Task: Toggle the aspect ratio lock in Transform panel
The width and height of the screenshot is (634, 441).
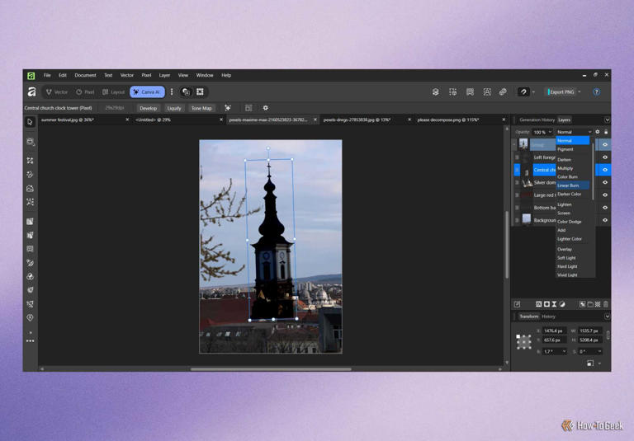Action: pos(608,335)
